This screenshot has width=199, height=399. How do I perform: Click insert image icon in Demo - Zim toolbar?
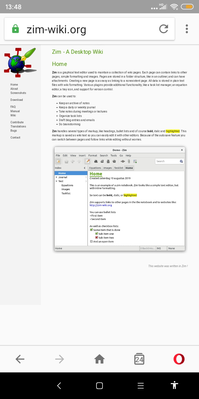(135, 161)
